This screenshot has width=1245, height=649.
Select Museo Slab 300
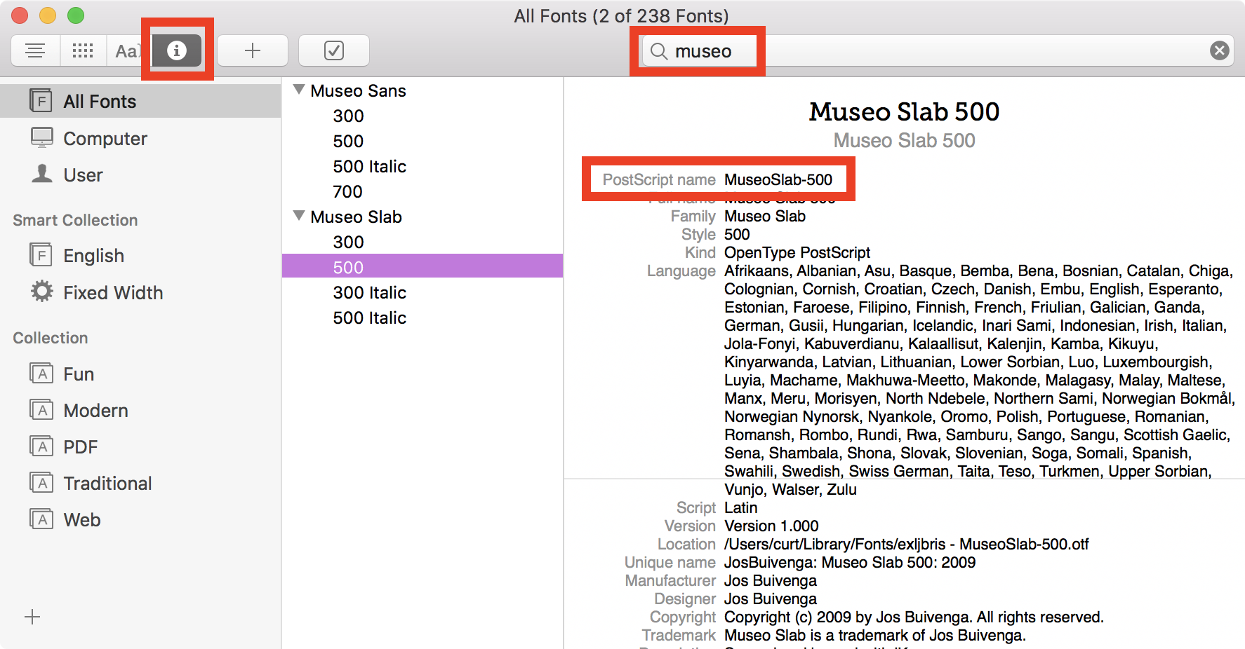click(422, 242)
